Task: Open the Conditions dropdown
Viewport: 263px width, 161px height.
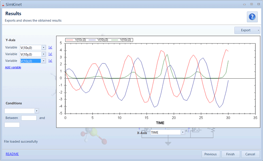Action: pyautogui.click(x=37, y=111)
